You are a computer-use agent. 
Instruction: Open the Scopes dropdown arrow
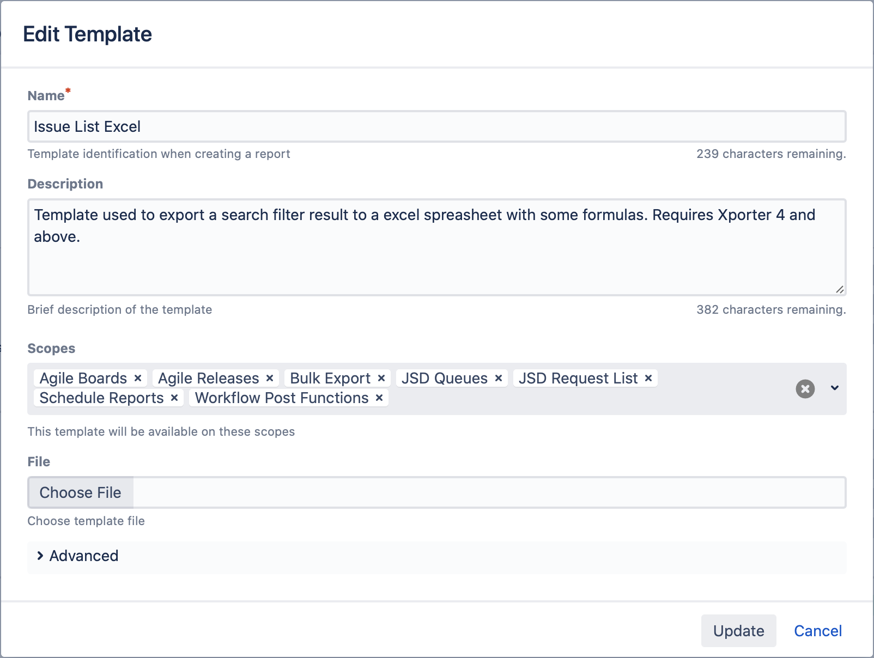tap(834, 388)
